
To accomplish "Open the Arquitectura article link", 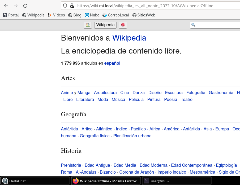I will (x=105, y=93).
